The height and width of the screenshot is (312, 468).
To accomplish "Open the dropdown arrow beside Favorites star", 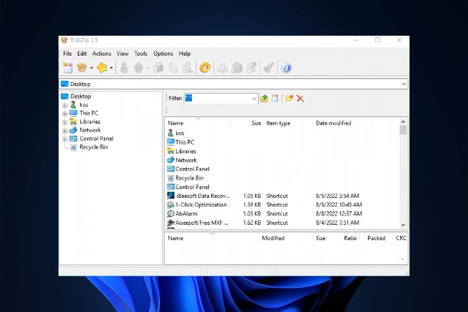I will (x=111, y=68).
